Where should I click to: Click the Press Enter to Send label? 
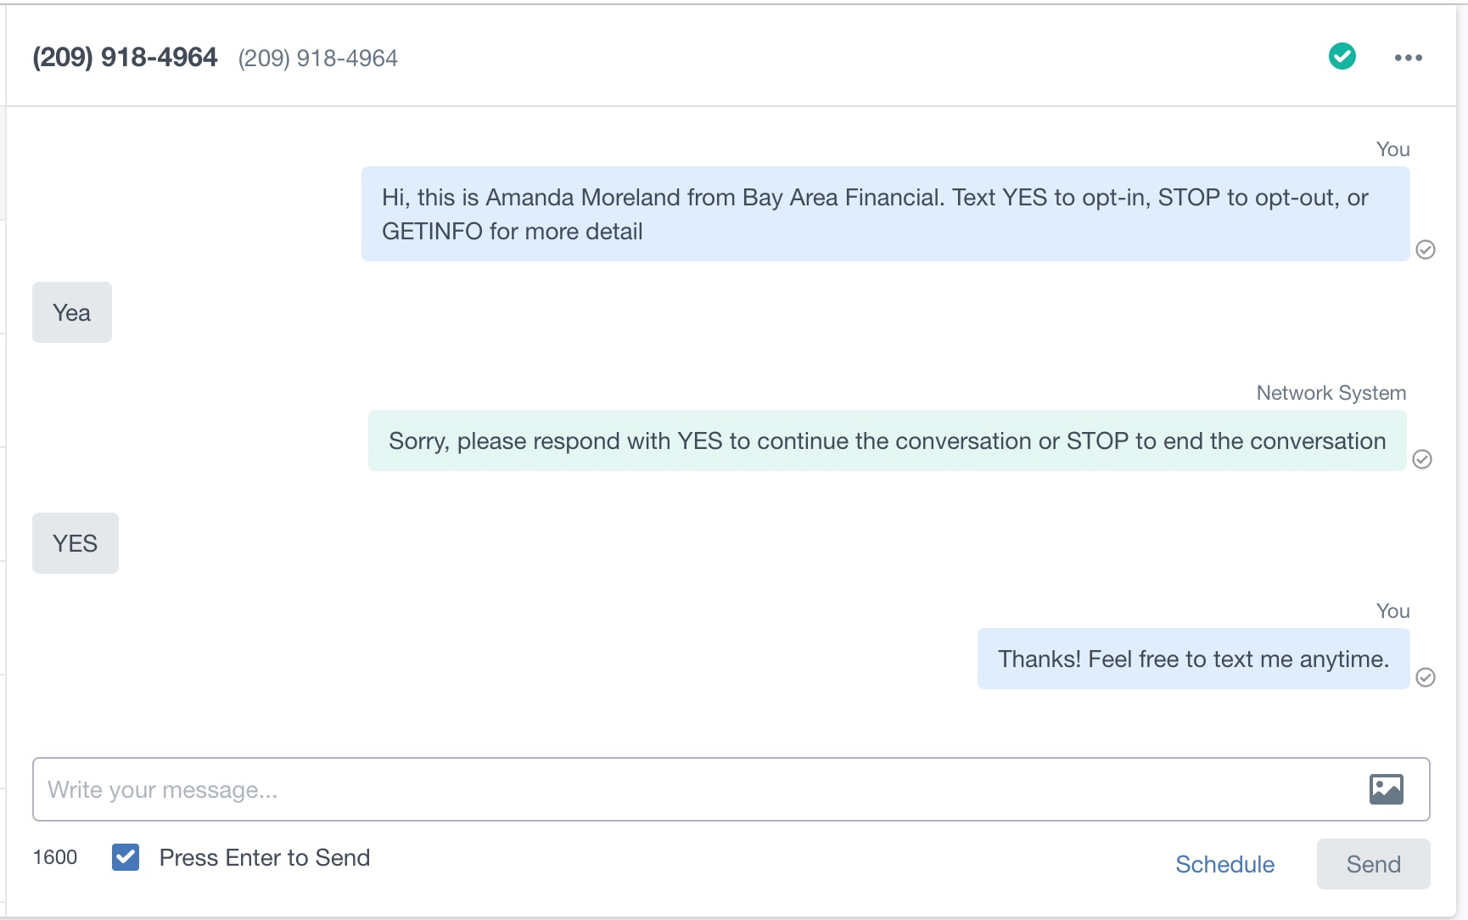click(x=265, y=857)
